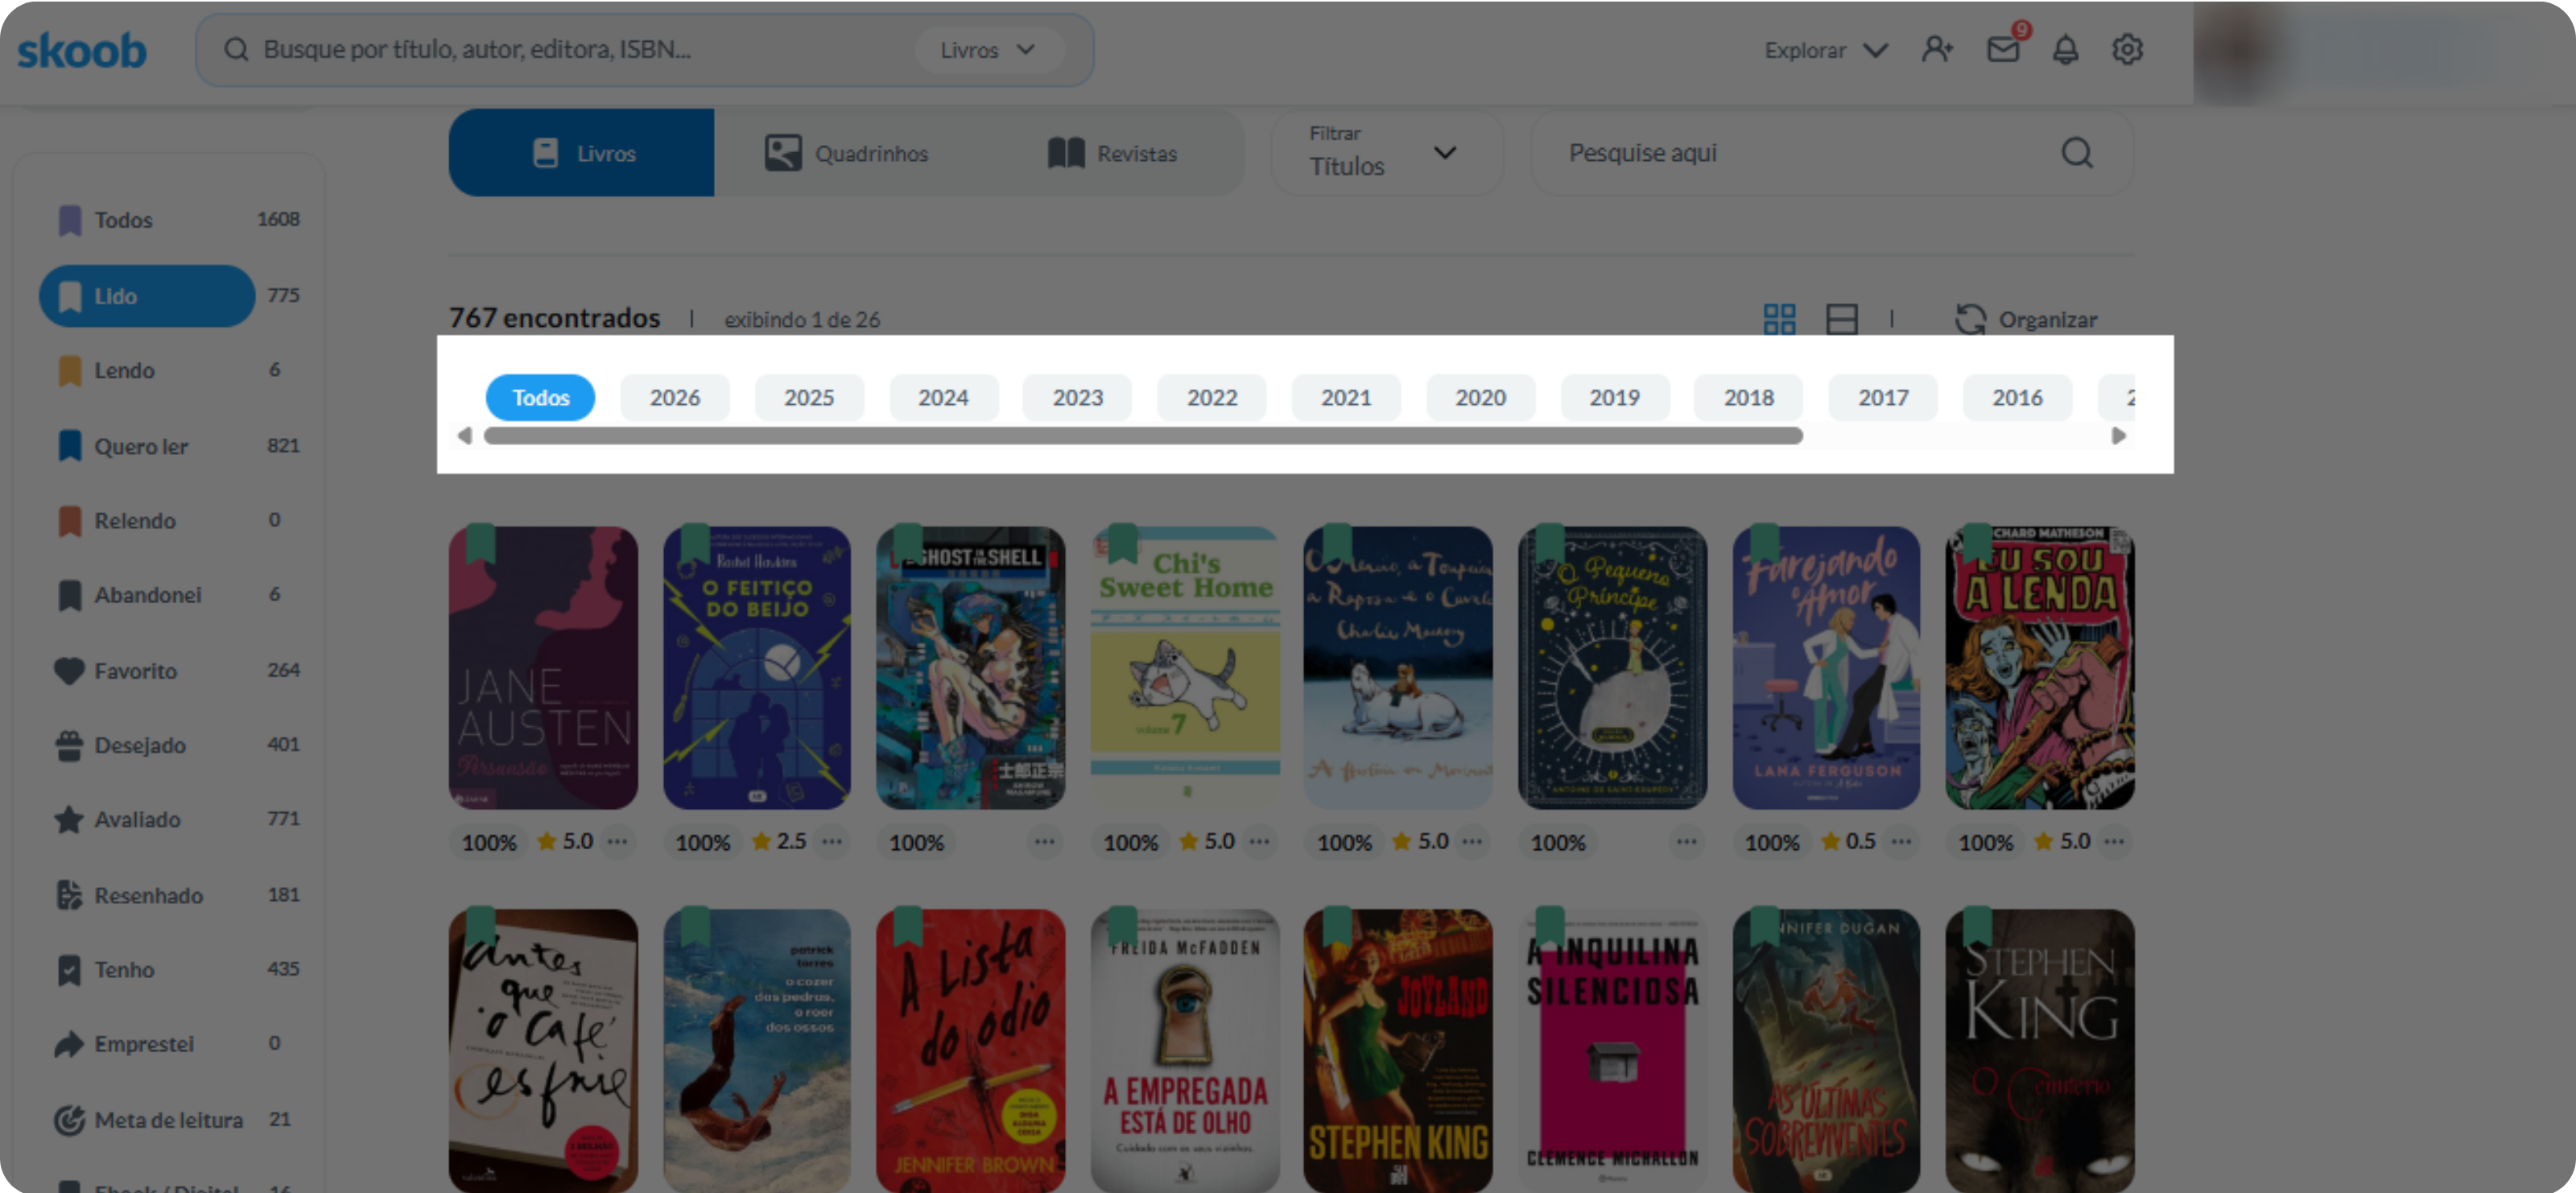The height and width of the screenshot is (1193, 2576).
Task: Filter read books by year 2024
Action: pyautogui.click(x=943, y=398)
